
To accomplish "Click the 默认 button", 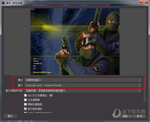I will tap(10, 116).
